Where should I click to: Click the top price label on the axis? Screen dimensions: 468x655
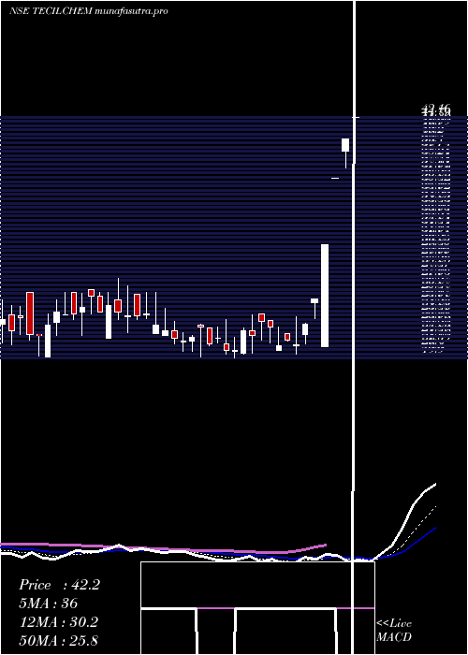(x=436, y=111)
